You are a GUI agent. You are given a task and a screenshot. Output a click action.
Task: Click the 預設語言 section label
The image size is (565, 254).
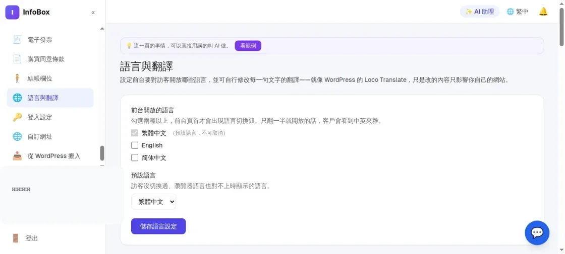143,176
